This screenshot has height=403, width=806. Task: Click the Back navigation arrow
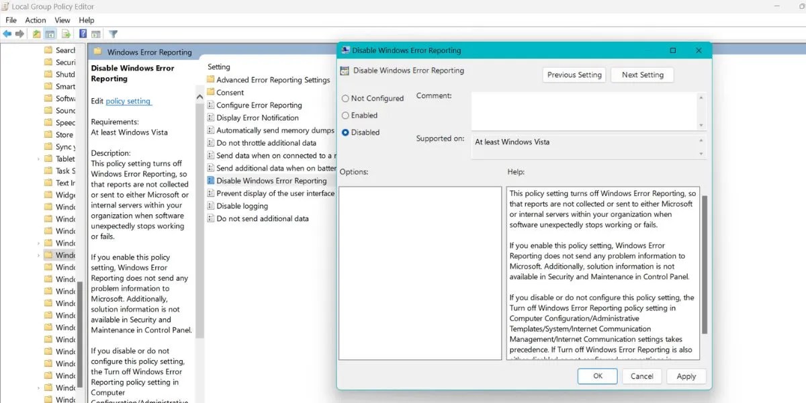tap(7, 34)
